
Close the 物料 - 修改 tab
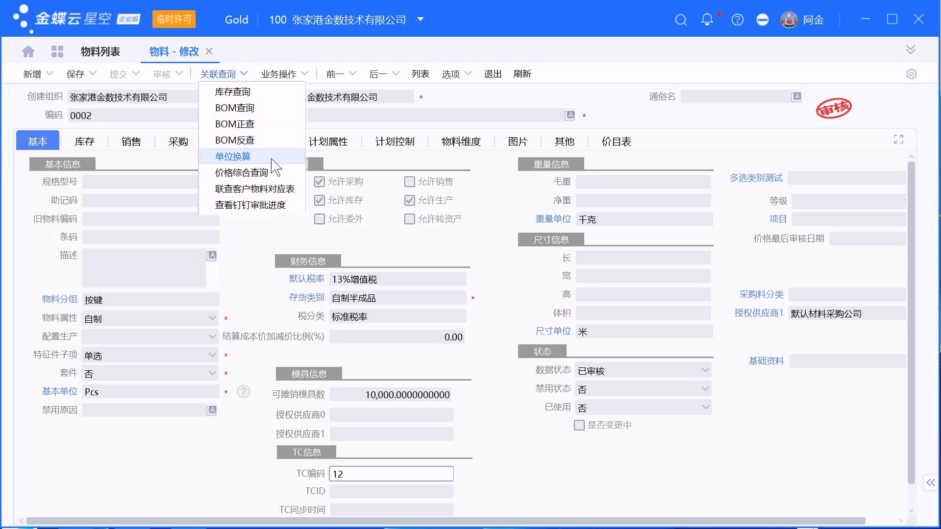(x=209, y=51)
